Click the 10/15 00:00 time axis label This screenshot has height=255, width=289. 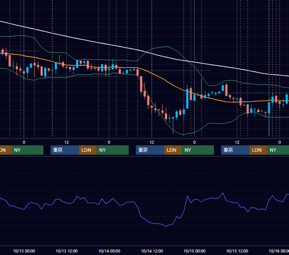point(195,251)
